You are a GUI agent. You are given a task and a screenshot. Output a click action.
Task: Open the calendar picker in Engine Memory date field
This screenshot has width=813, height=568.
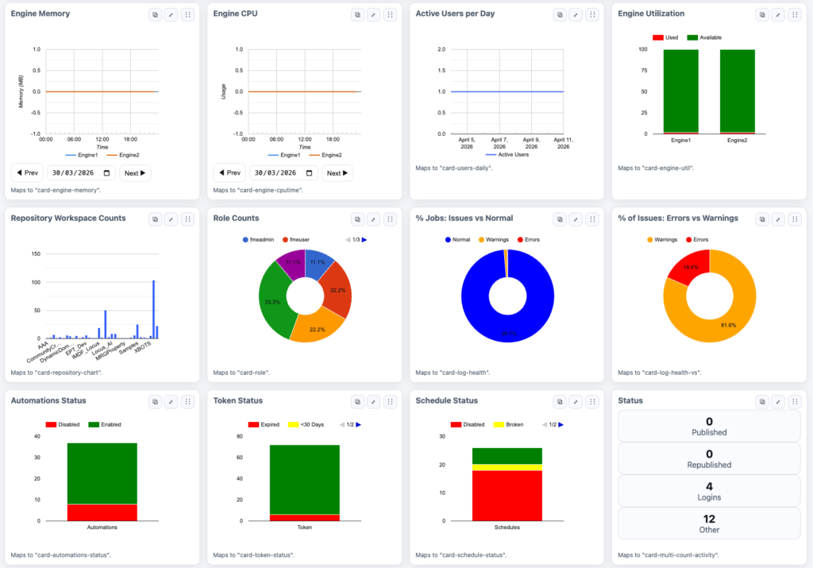point(106,173)
